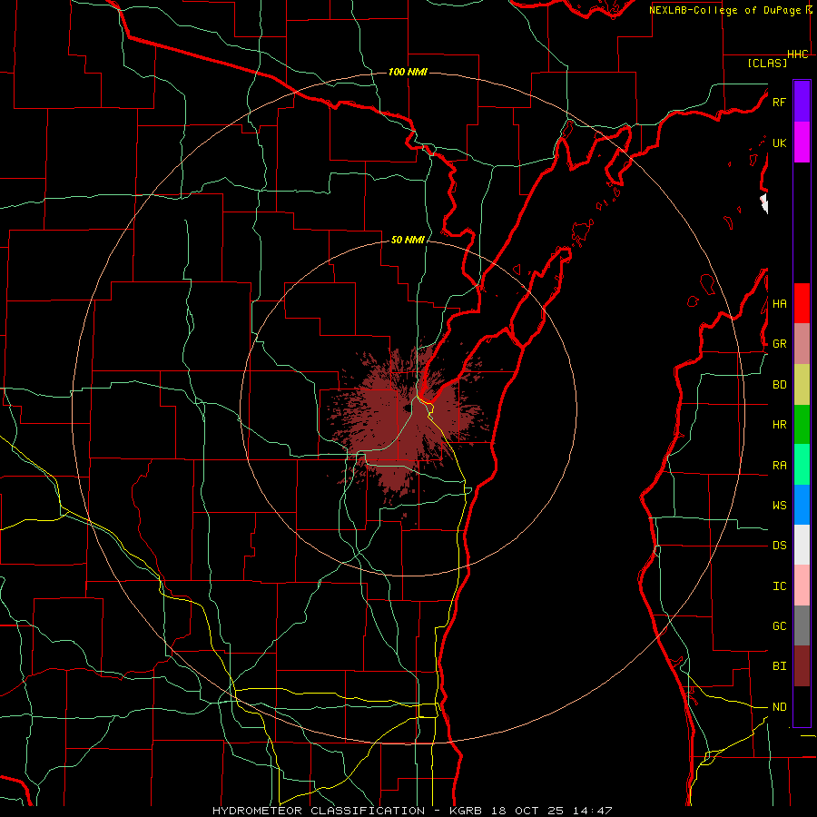817x817 pixels.
Task: Click the 'ND' legend label
Action: coord(779,707)
